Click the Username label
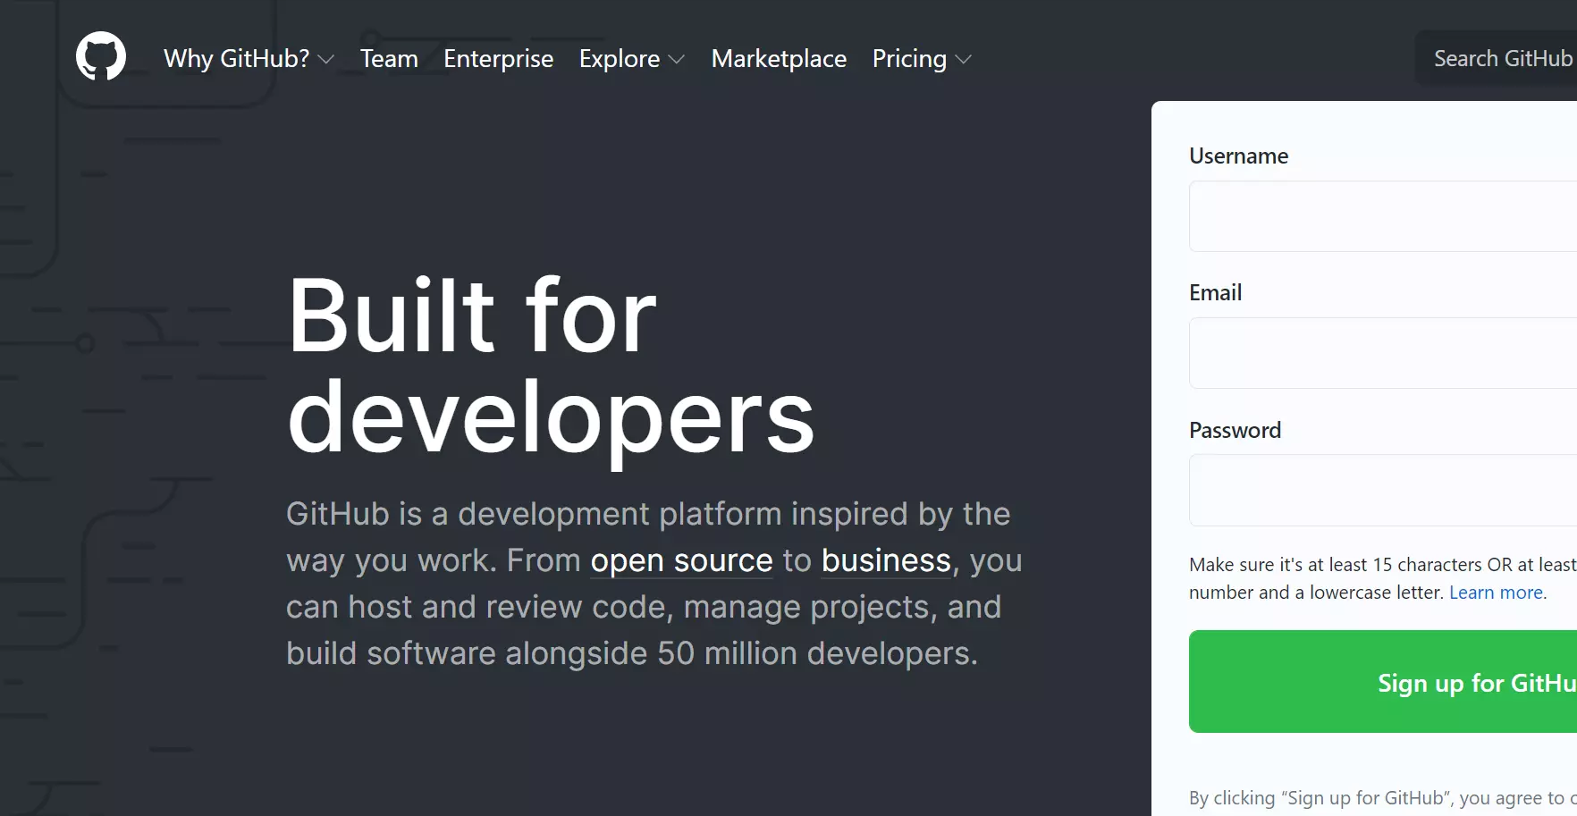Screen dimensions: 1577x816 [x=1238, y=156]
